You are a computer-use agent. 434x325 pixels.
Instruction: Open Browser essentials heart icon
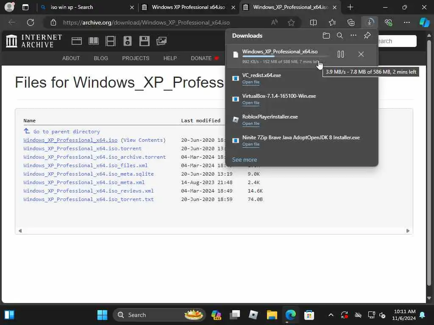(388, 22)
